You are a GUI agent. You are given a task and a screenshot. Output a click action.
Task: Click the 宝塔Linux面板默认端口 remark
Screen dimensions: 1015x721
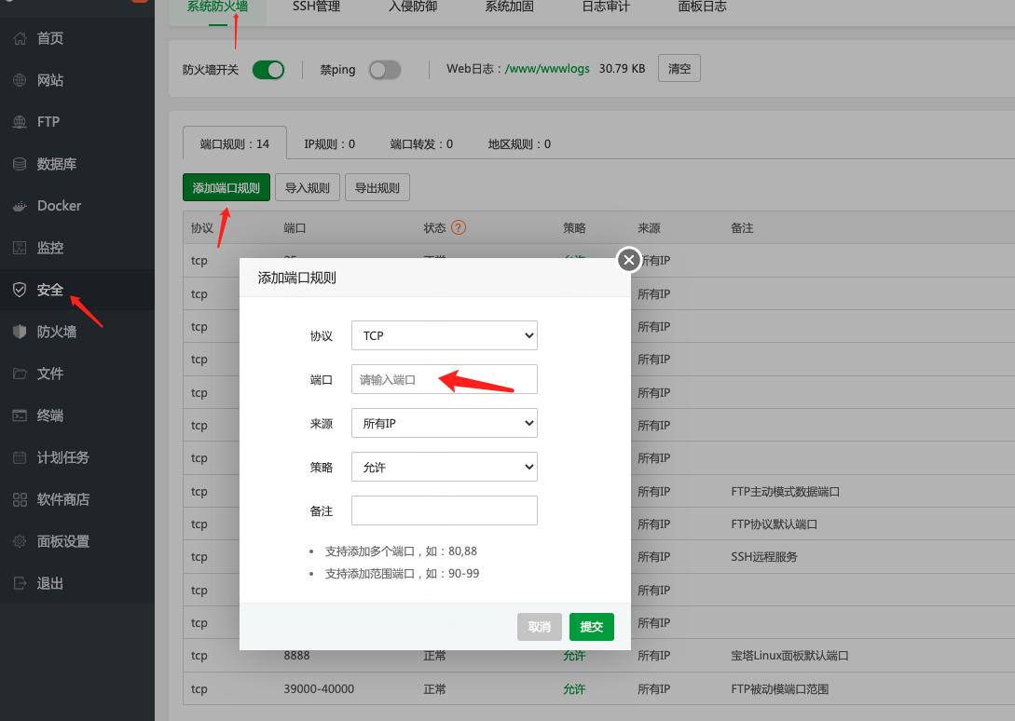click(789, 656)
